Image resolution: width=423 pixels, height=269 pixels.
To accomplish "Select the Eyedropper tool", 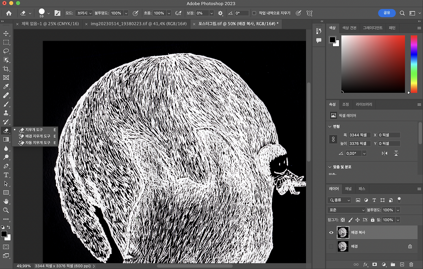I will [x=6, y=87].
